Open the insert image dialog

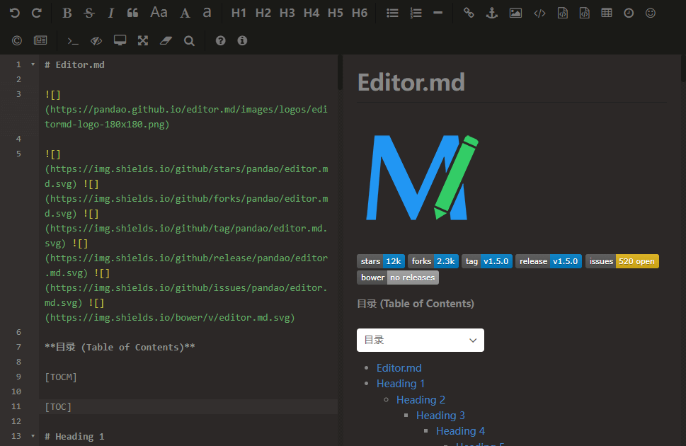coord(515,13)
